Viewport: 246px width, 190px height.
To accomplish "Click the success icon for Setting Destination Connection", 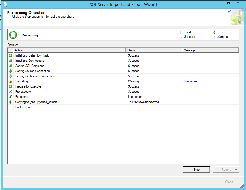I will click(11, 76).
